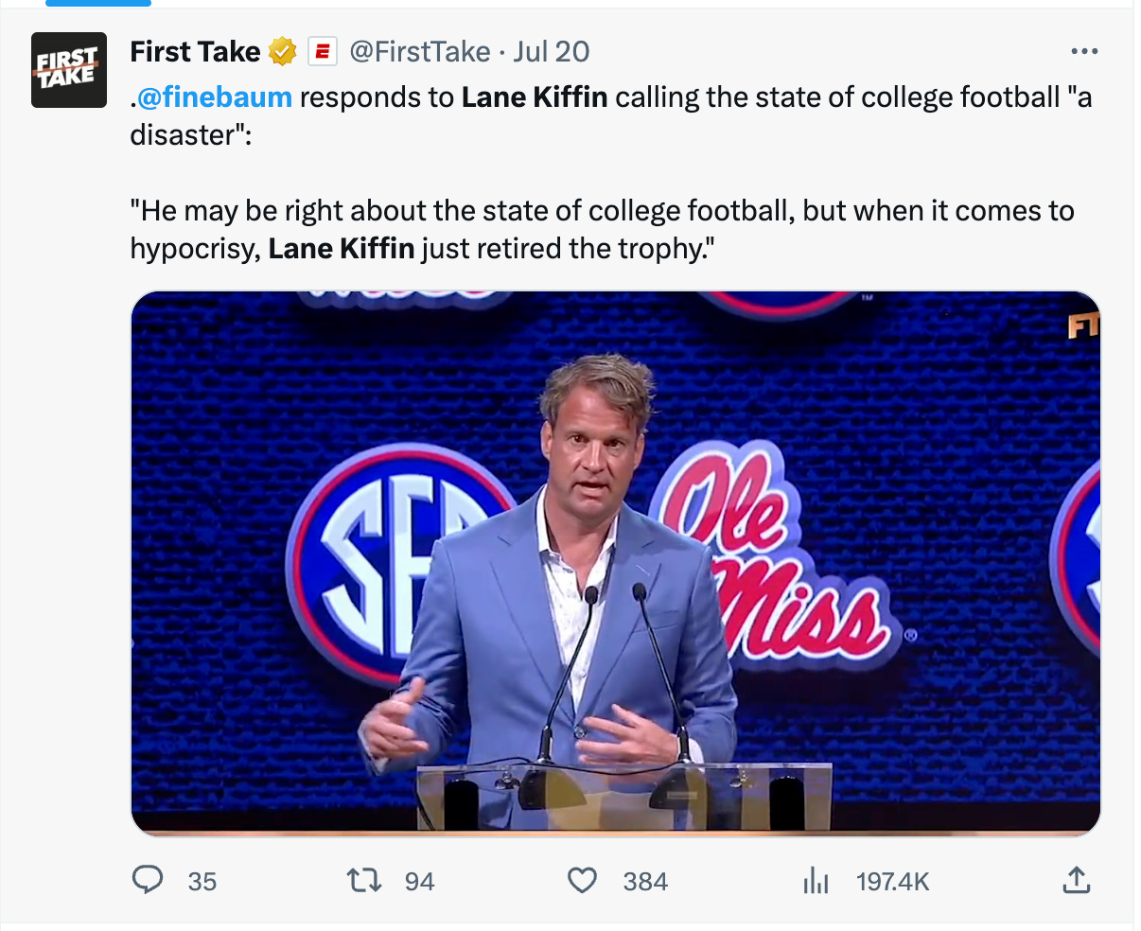View tweet analytics bar chart icon
Screen dimensions: 1141x931
click(x=816, y=881)
